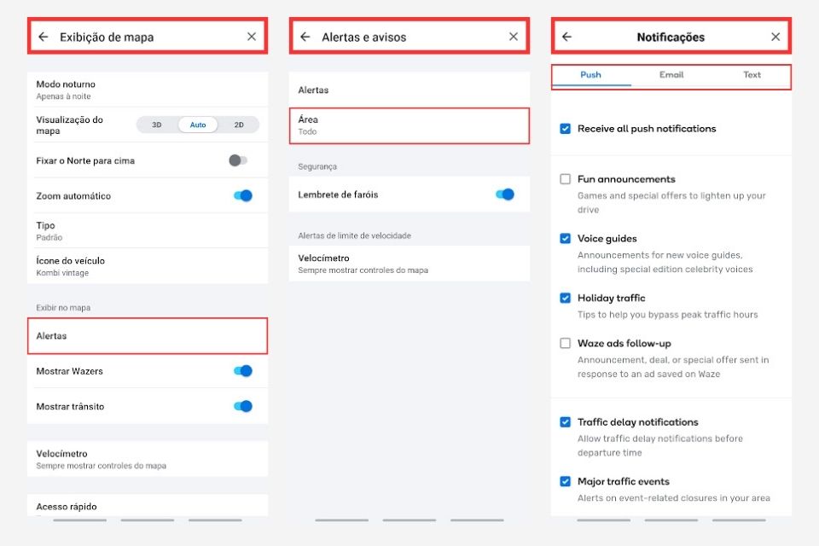The height and width of the screenshot is (546, 819).
Task: Switch to Email notifications tab
Action: pyautogui.click(x=671, y=75)
